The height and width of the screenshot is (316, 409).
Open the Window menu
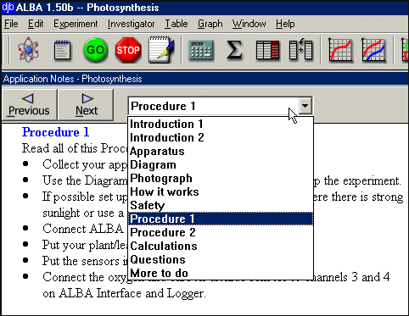[249, 24]
